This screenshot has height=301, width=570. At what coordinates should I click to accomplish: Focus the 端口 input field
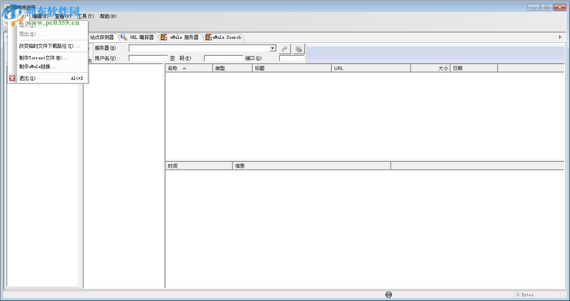(292, 58)
